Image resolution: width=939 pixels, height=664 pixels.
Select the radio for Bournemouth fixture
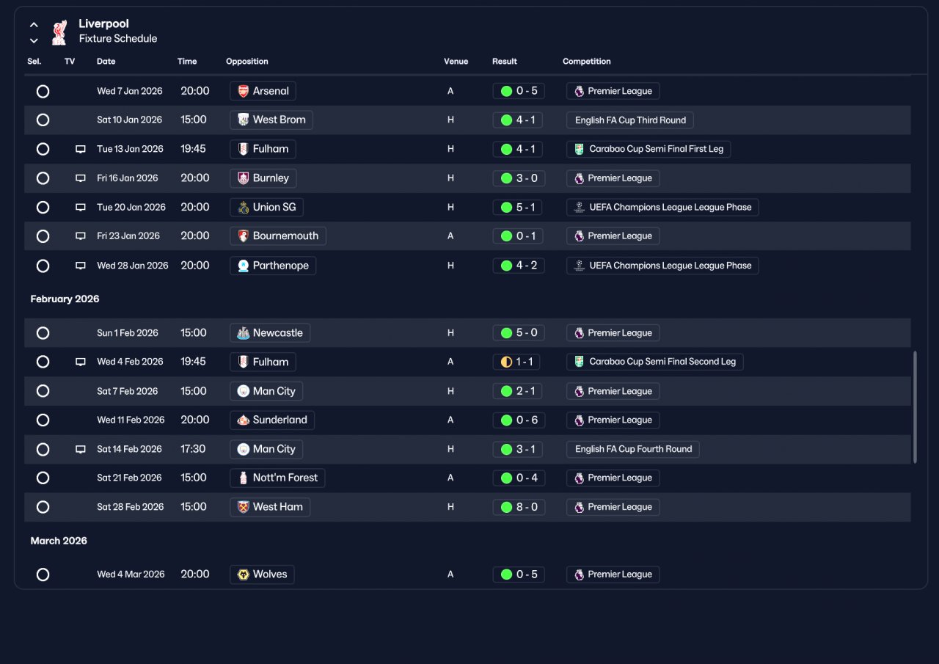tap(43, 236)
